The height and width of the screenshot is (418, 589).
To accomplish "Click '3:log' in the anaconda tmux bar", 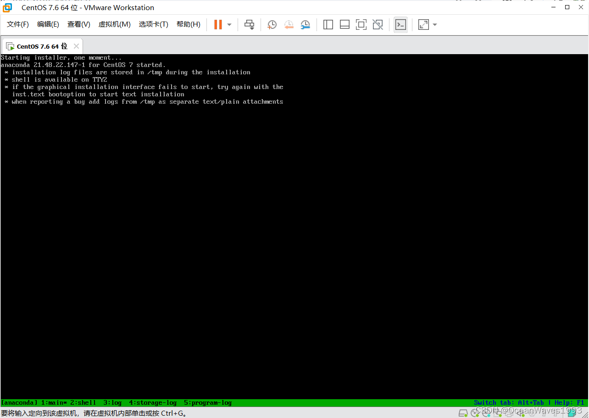I will [112, 403].
